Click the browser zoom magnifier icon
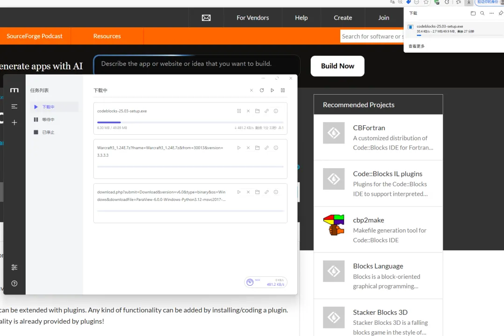504x336 pixels. coord(400,2)
